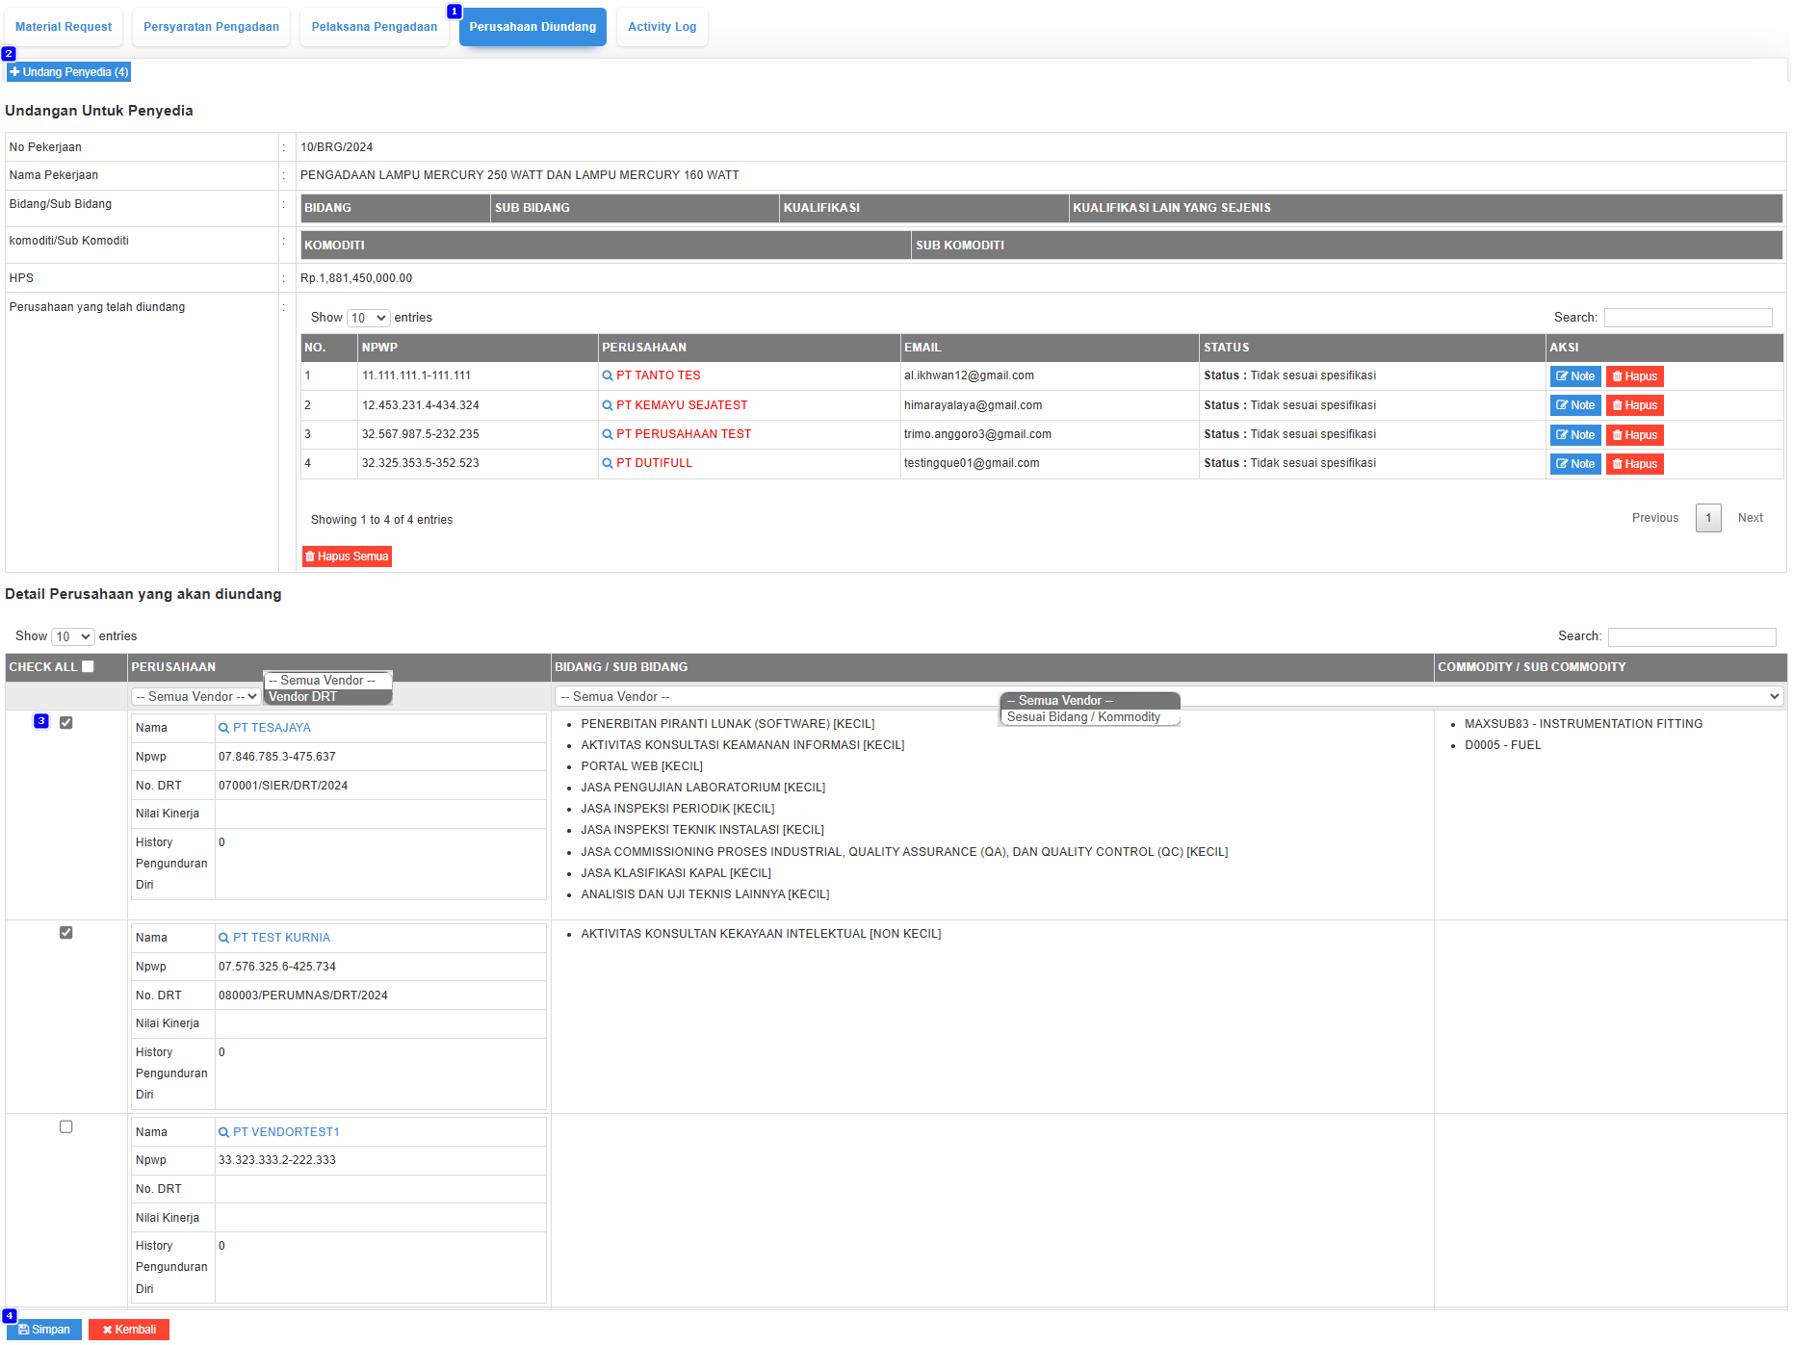Click search icon beside PT TESAJAYA

[x=223, y=729]
